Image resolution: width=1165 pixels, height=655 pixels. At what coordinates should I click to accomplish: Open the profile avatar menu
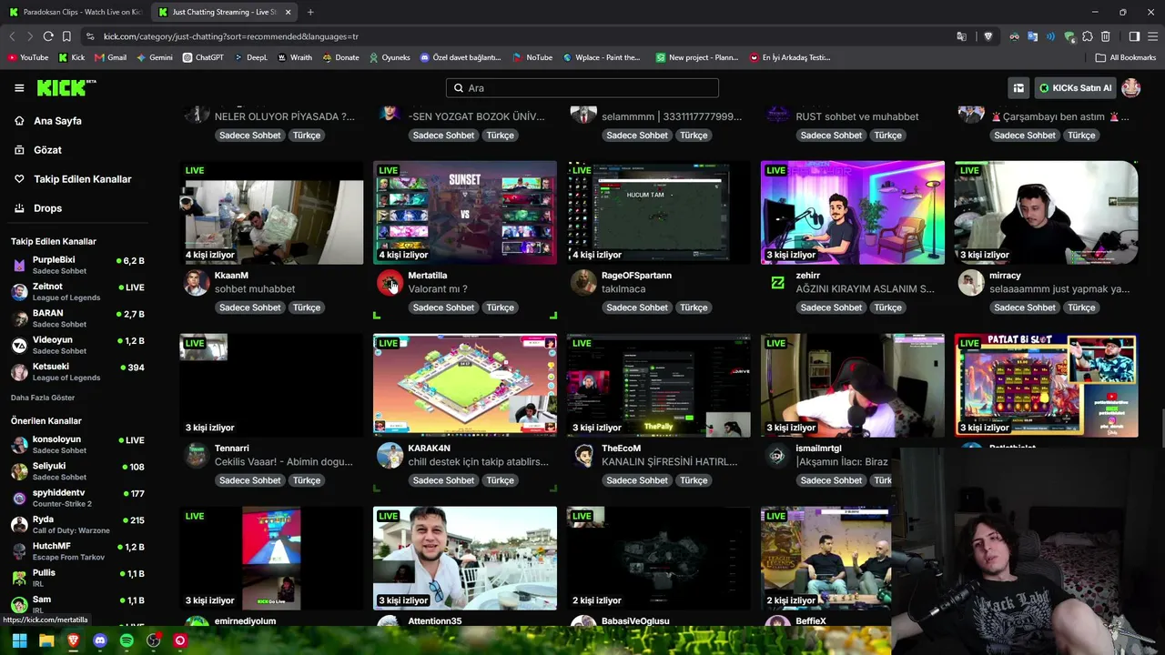click(1131, 88)
